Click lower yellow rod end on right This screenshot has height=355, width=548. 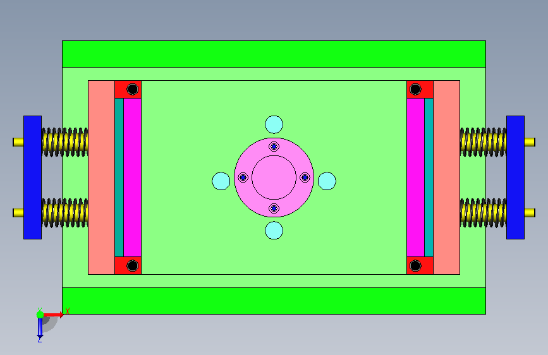[x=530, y=213]
